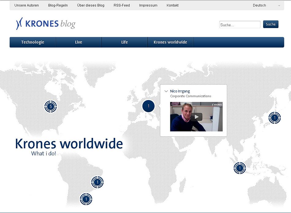Click the Japan map marker

click(274, 118)
